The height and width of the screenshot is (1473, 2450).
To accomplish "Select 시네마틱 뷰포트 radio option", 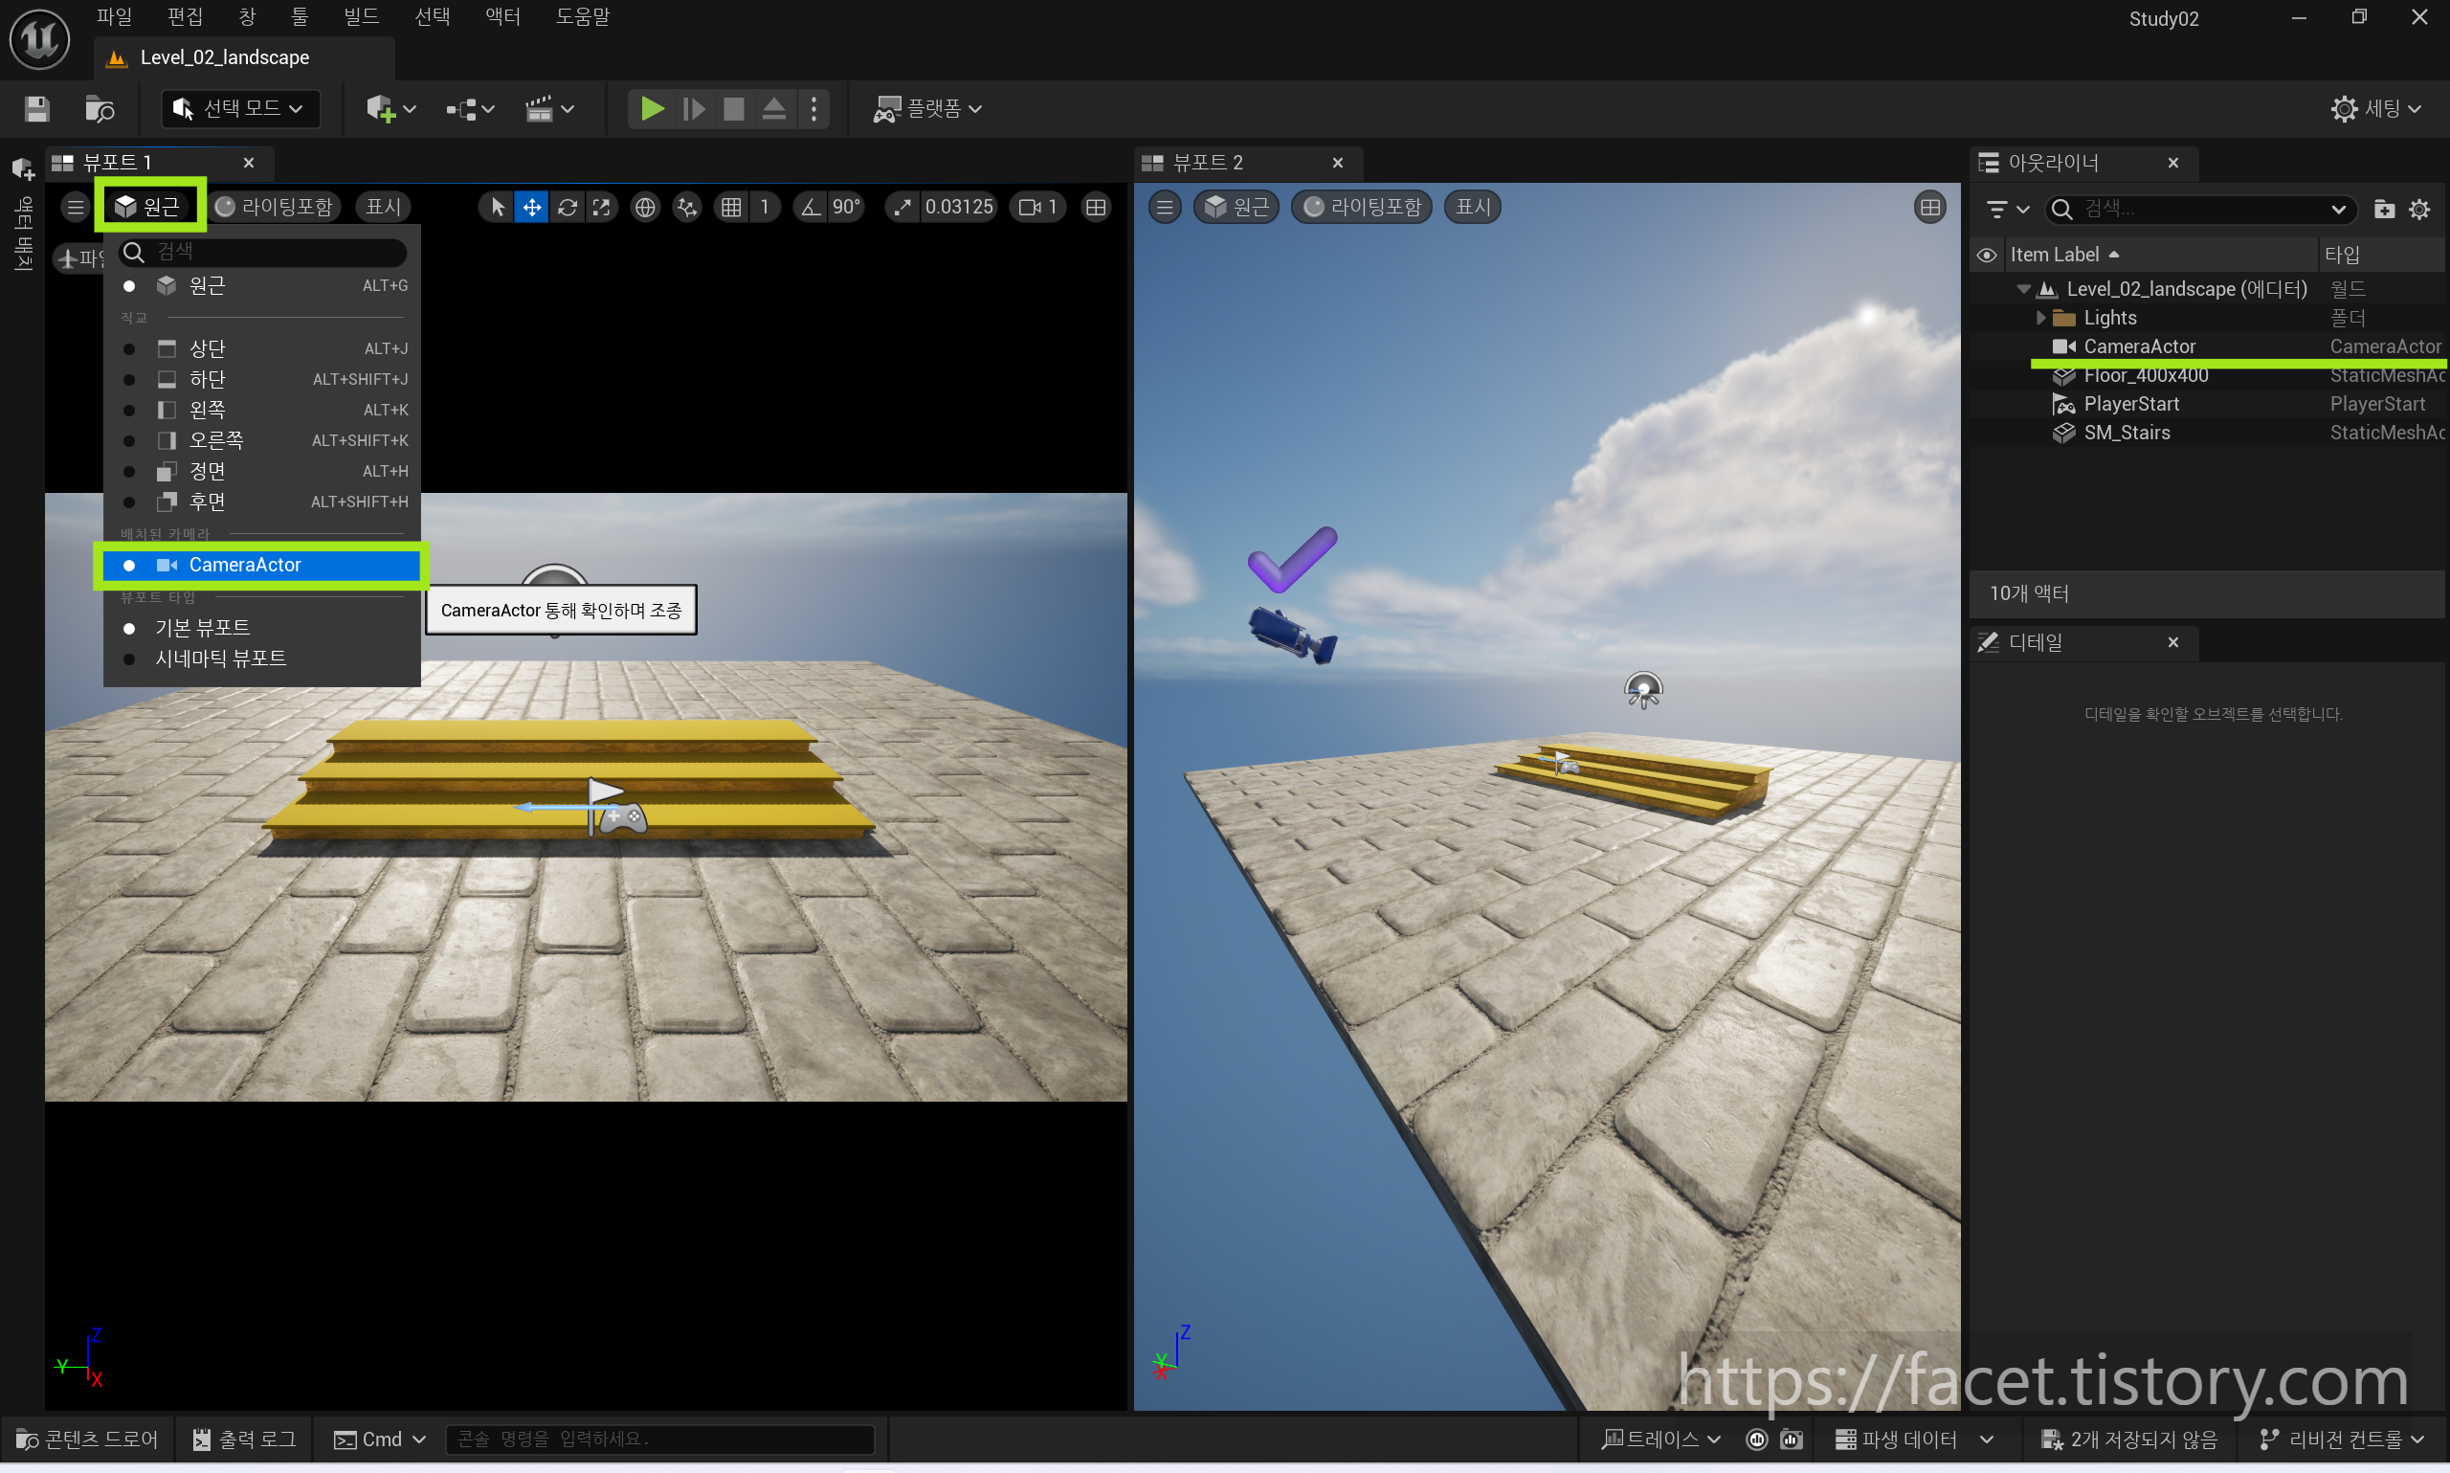I will pos(220,658).
